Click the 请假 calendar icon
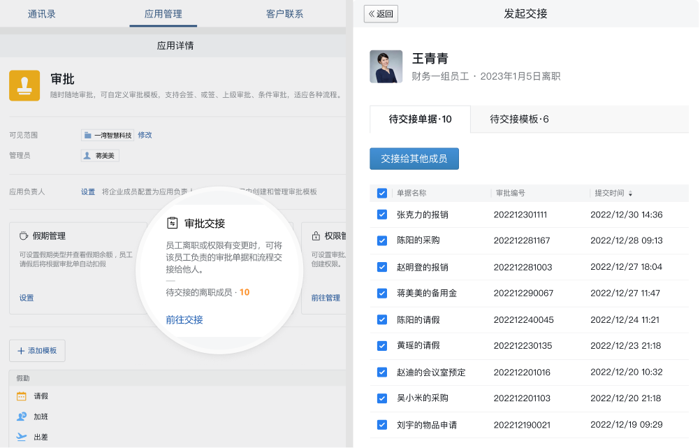 click(x=22, y=396)
